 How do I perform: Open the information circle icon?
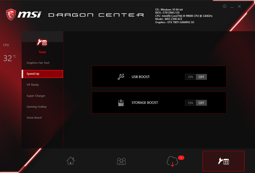225,6
